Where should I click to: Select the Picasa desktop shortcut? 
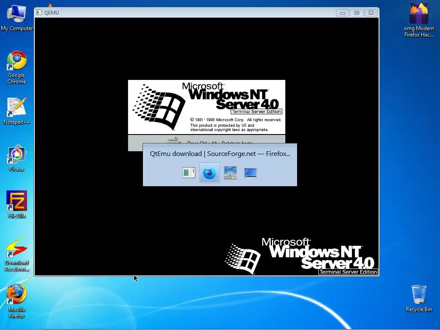(17, 158)
